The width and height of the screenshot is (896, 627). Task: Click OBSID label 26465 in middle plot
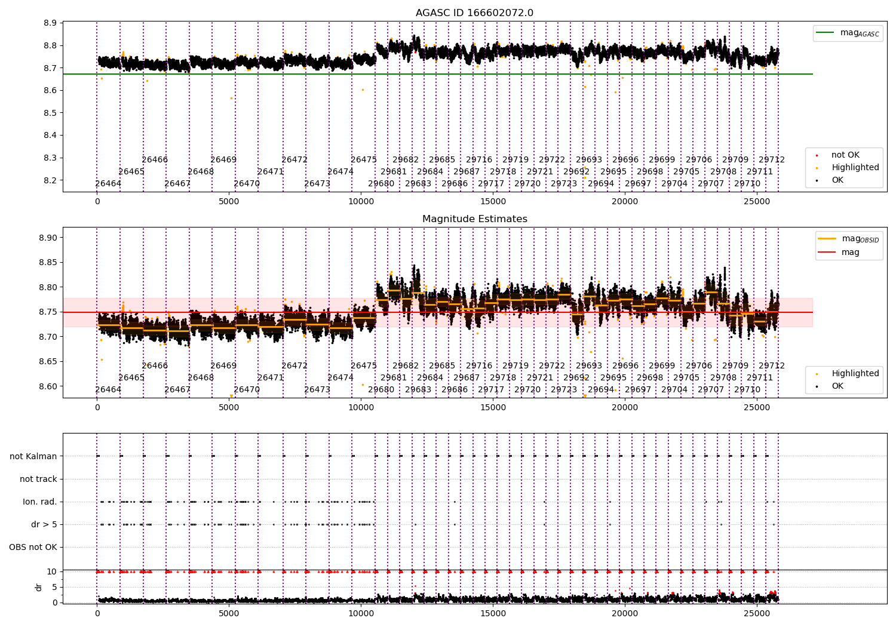131,378
